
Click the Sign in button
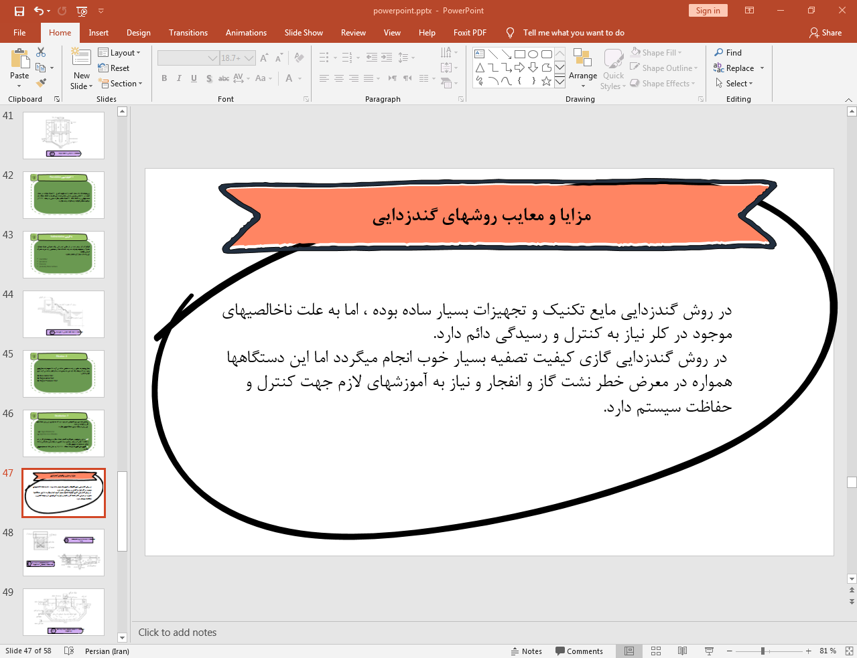708,11
